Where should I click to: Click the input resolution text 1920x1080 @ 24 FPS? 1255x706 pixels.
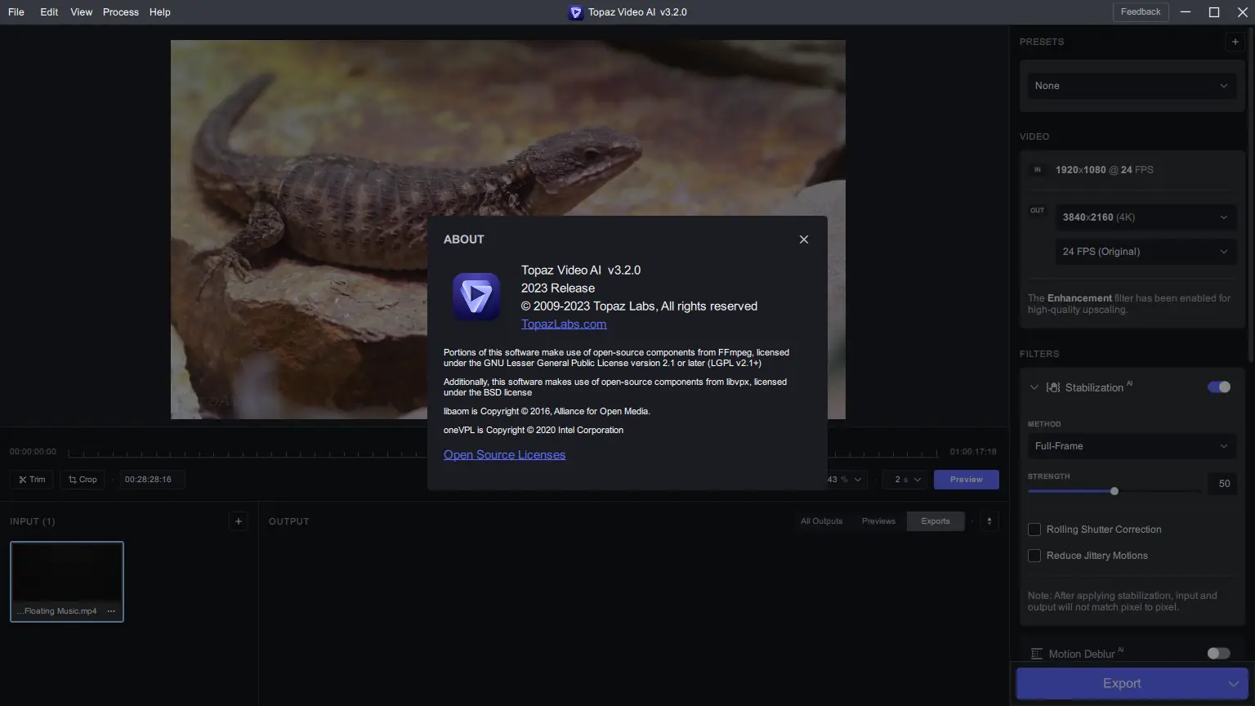coord(1104,170)
